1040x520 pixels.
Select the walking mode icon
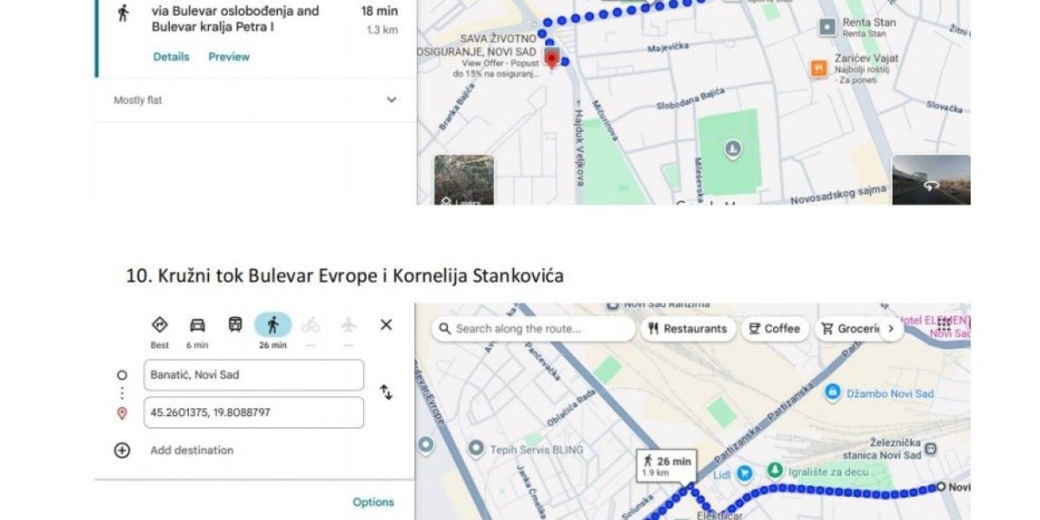click(x=273, y=325)
